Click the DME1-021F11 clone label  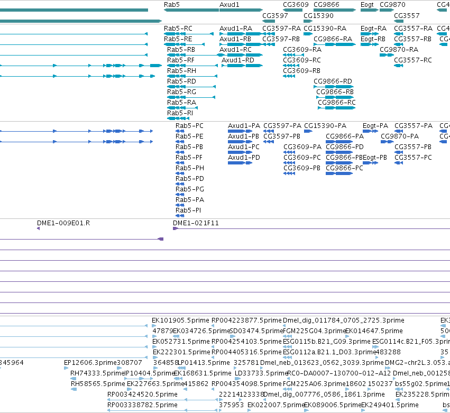coord(196,223)
